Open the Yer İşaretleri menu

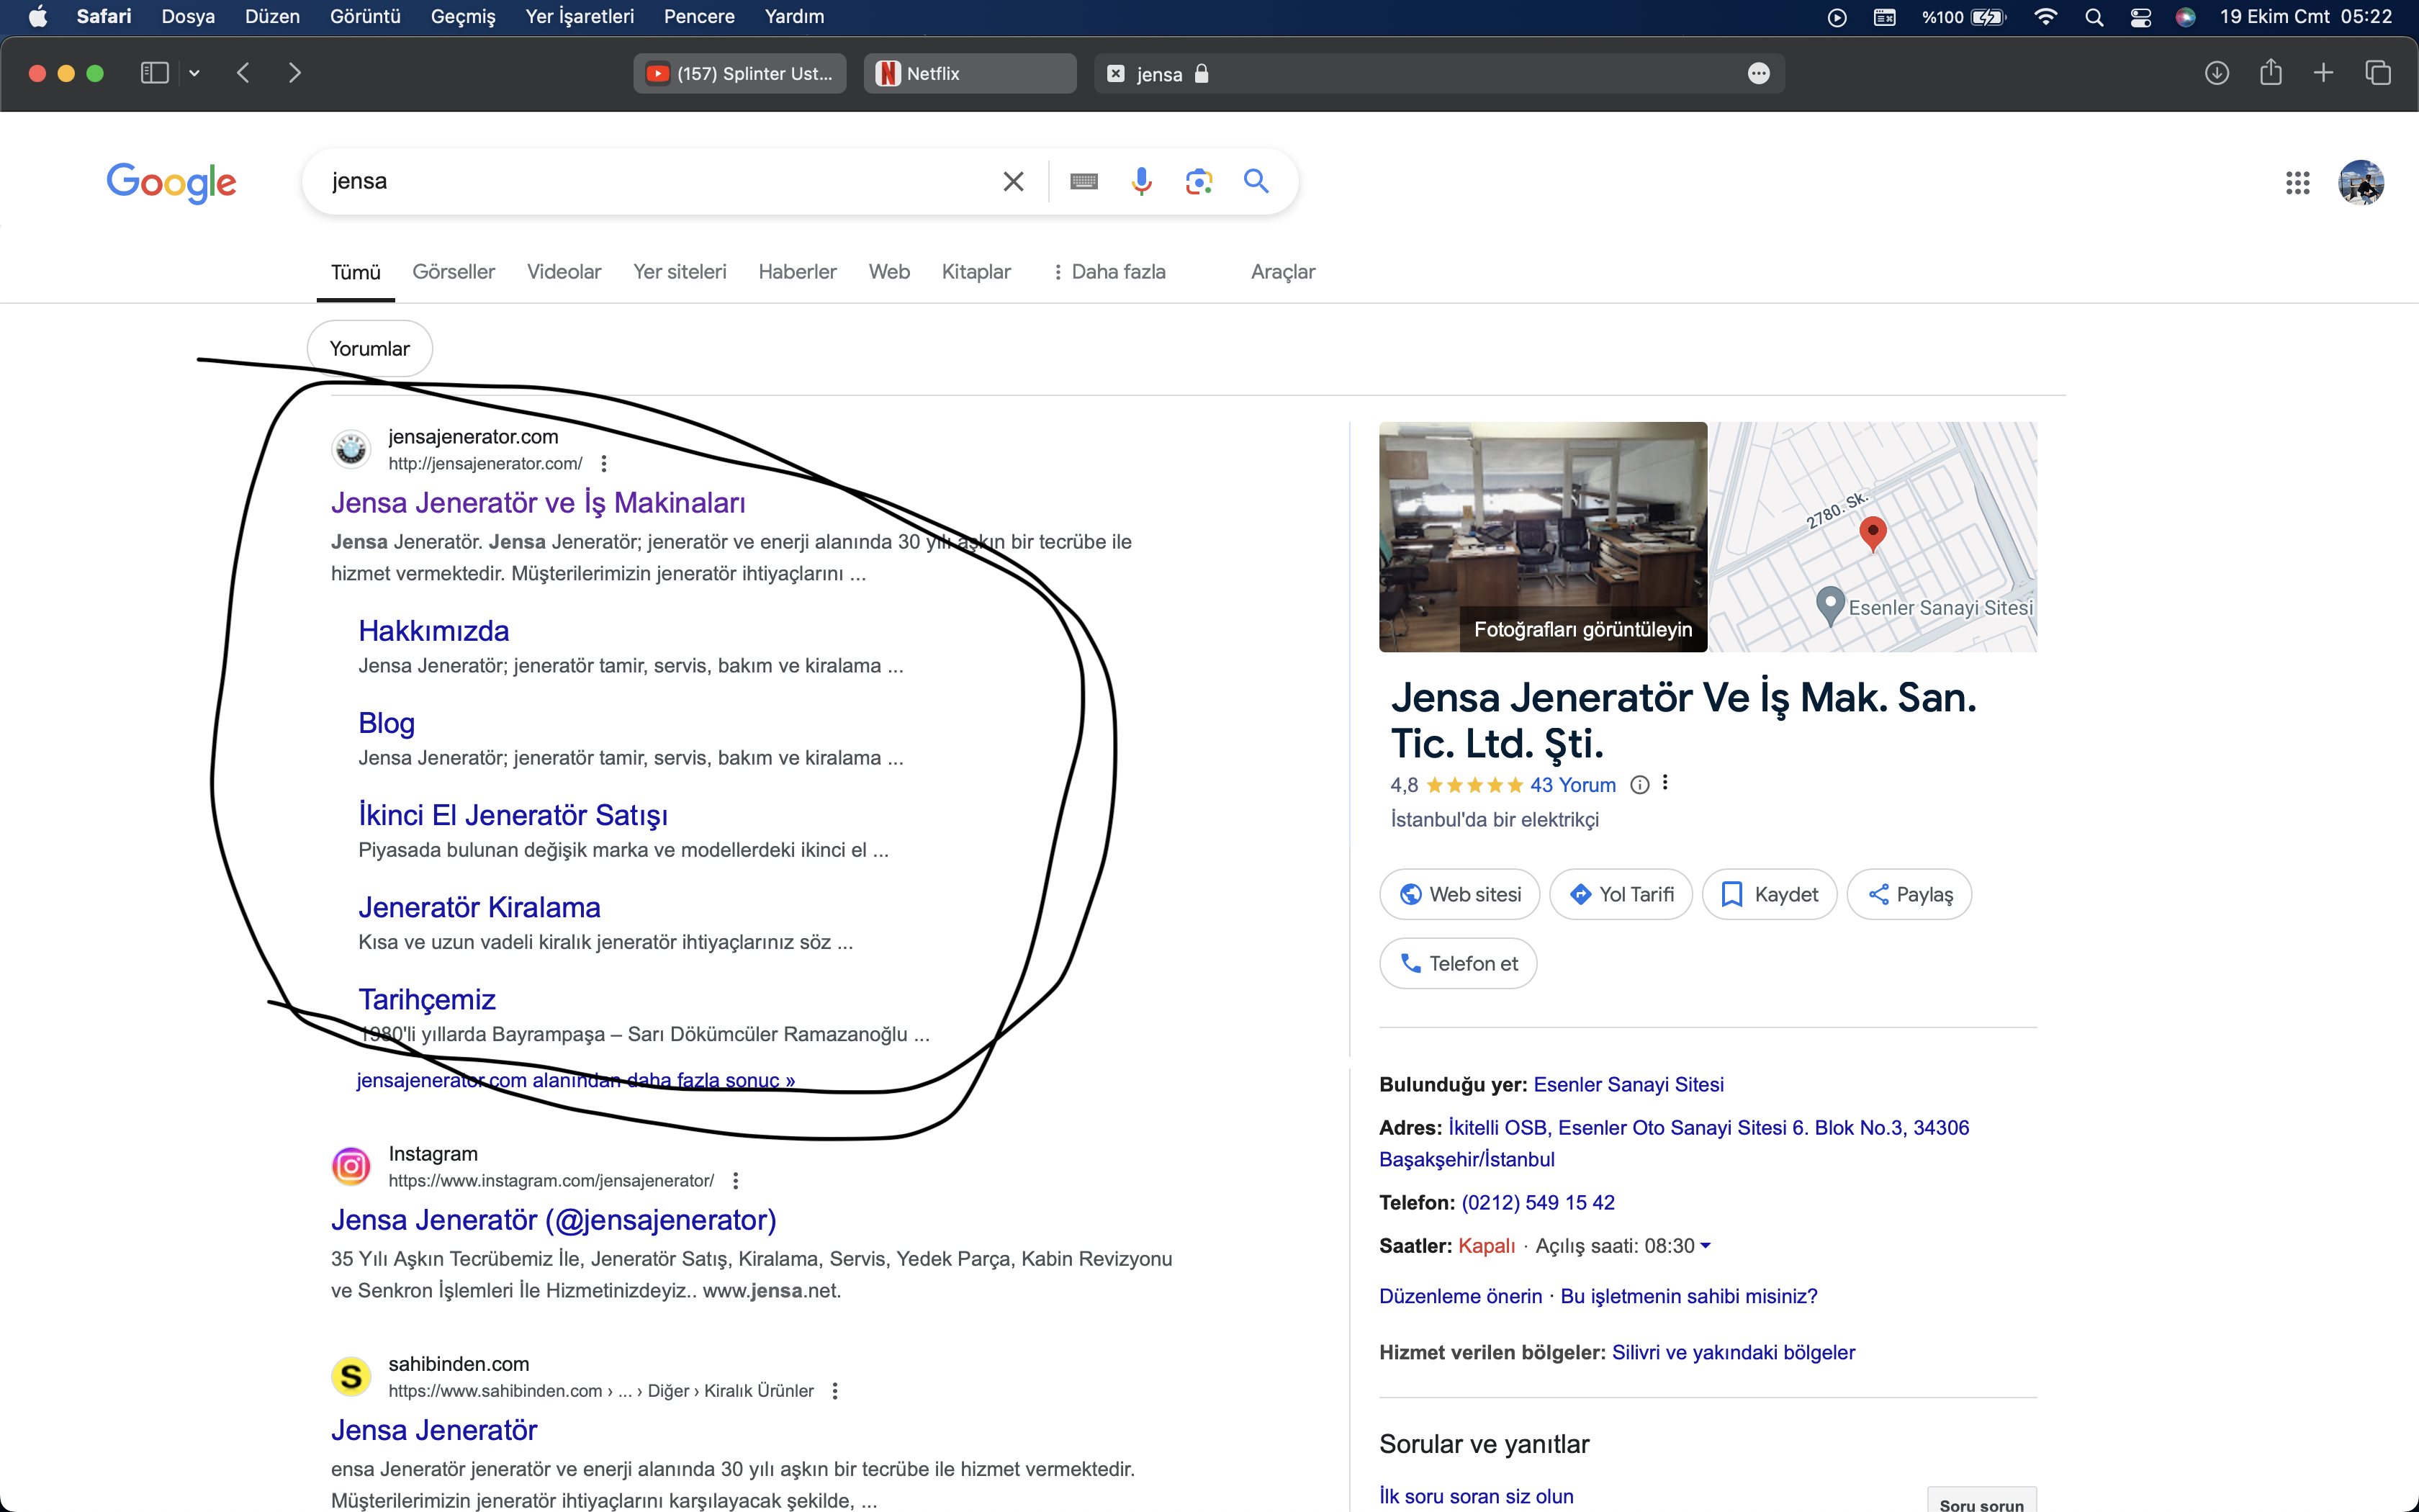point(580,17)
